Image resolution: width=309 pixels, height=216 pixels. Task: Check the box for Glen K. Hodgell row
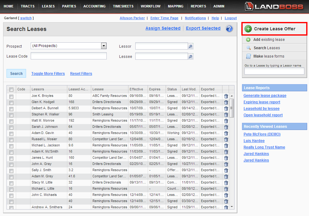pos(11,103)
